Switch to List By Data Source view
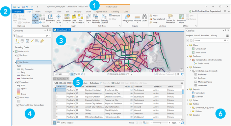This screenshot has height=126, width=231. (22, 41)
